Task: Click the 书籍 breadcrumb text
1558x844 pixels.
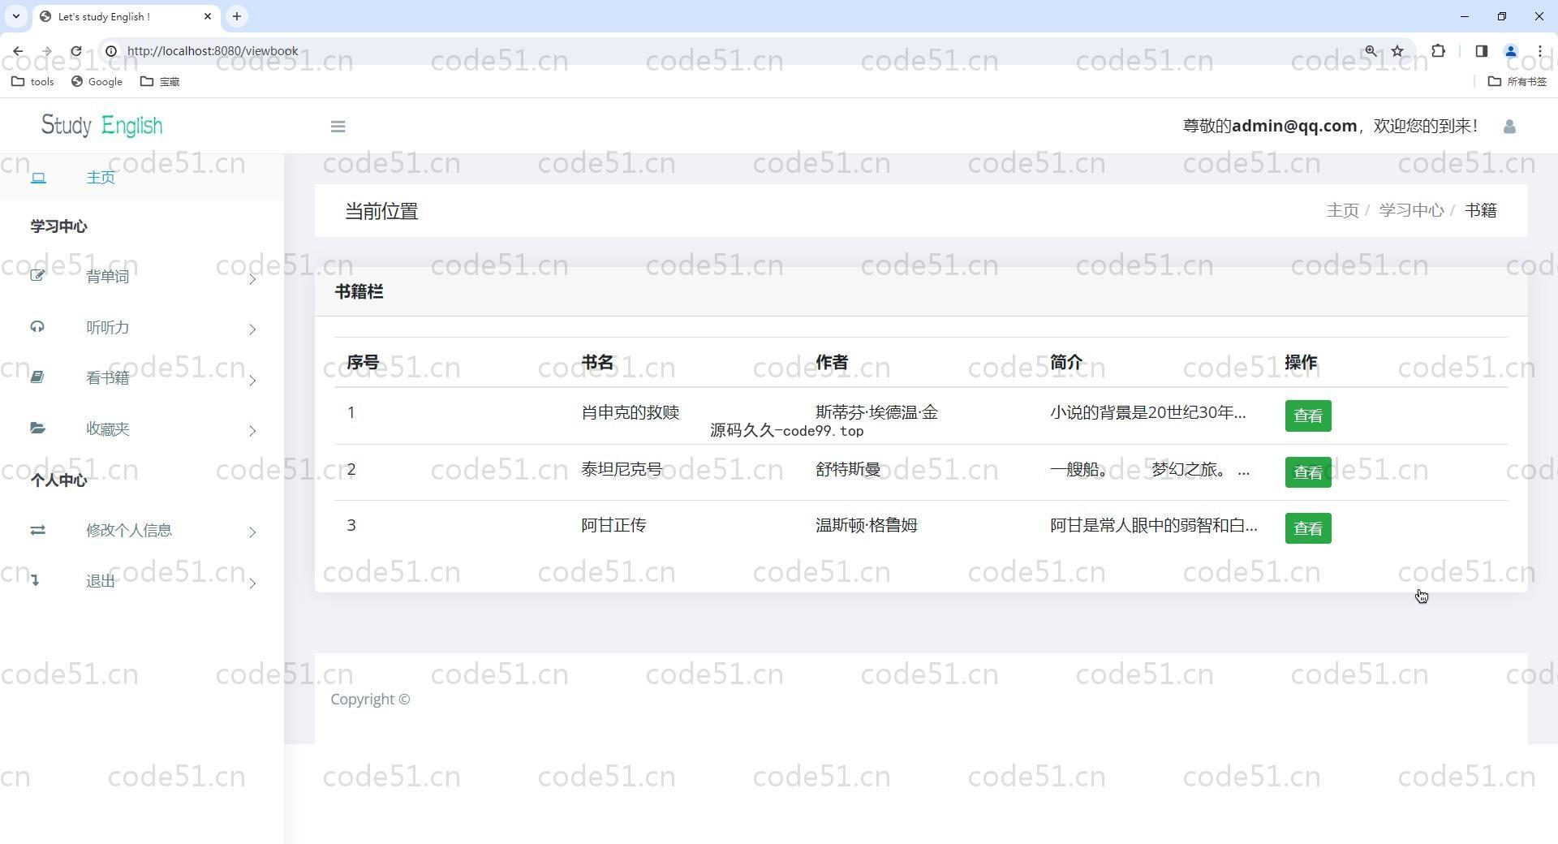Action: click(x=1480, y=211)
